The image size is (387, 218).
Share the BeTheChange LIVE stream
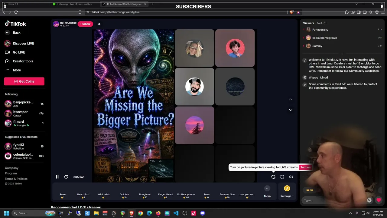pyautogui.click(x=99, y=24)
